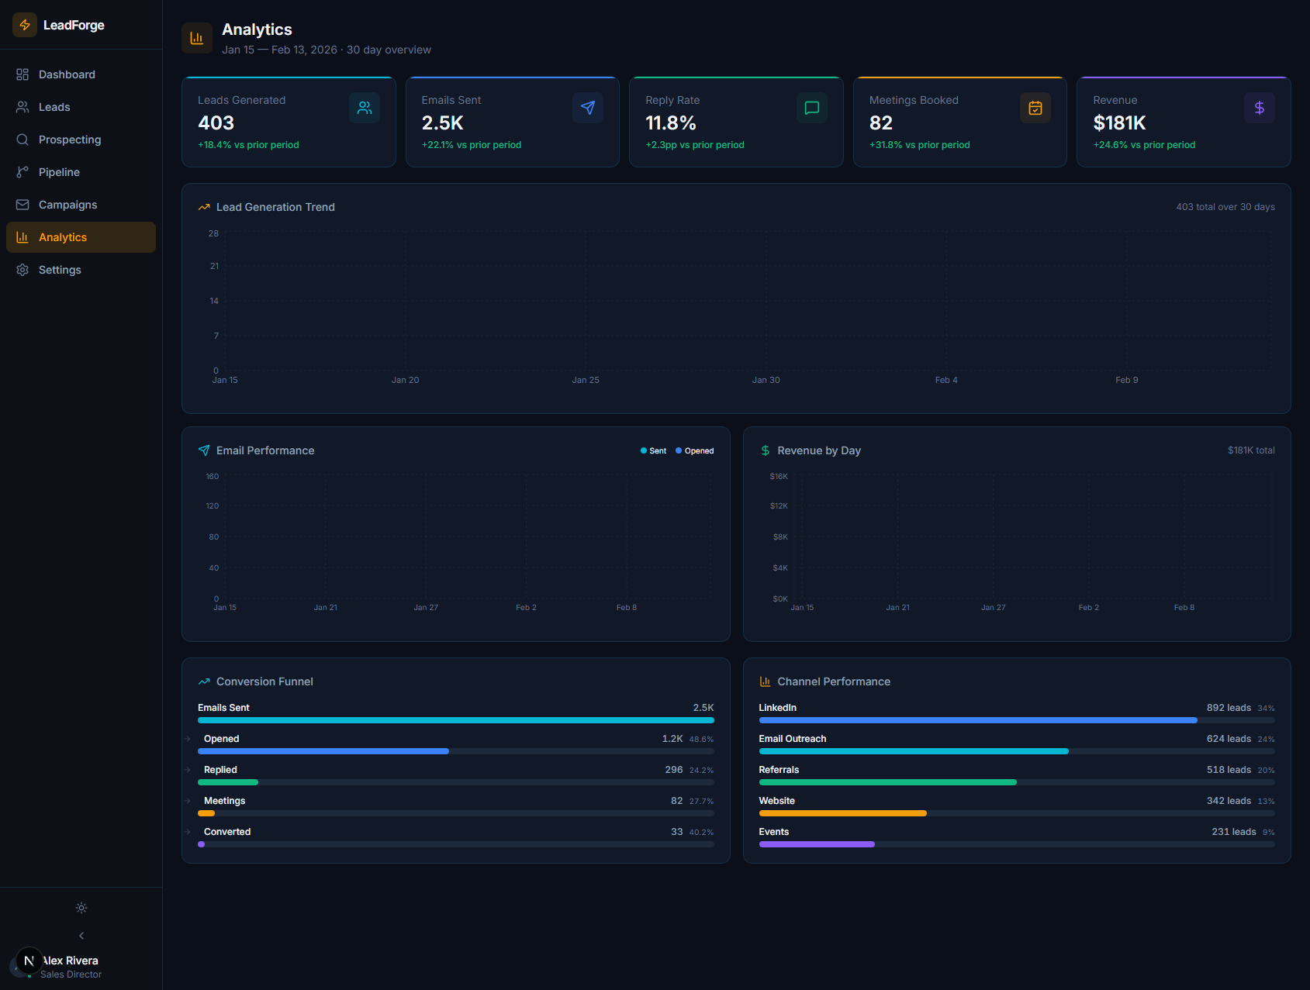
Task: Click the LinkedIn channel performance bar
Action: click(977, 720)
